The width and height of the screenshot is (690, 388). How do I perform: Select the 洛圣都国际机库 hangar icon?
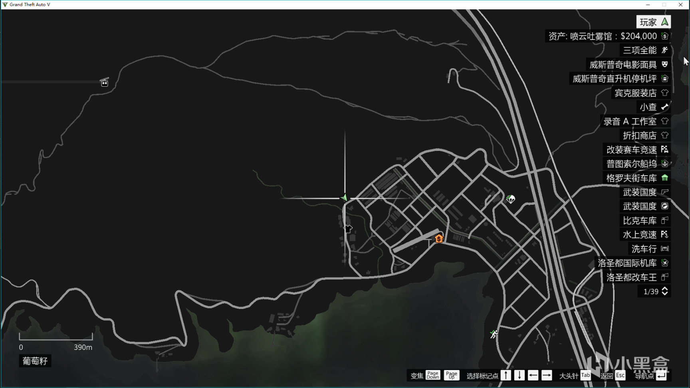tap(665, 263)
